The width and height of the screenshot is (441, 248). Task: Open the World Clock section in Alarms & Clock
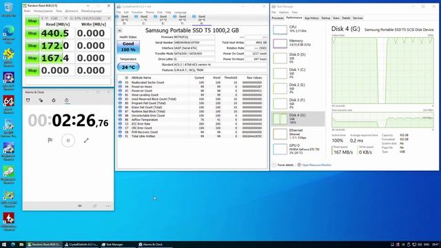coord(41,101)
